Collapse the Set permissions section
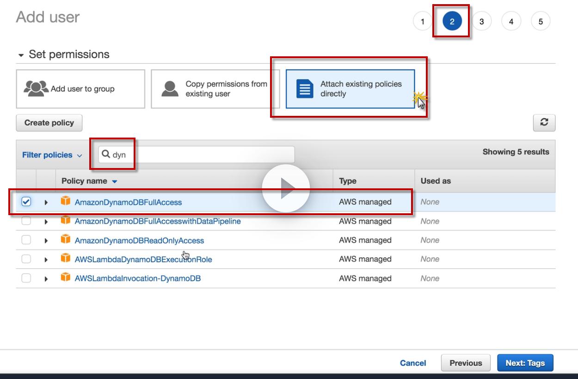 pos(21,55)
